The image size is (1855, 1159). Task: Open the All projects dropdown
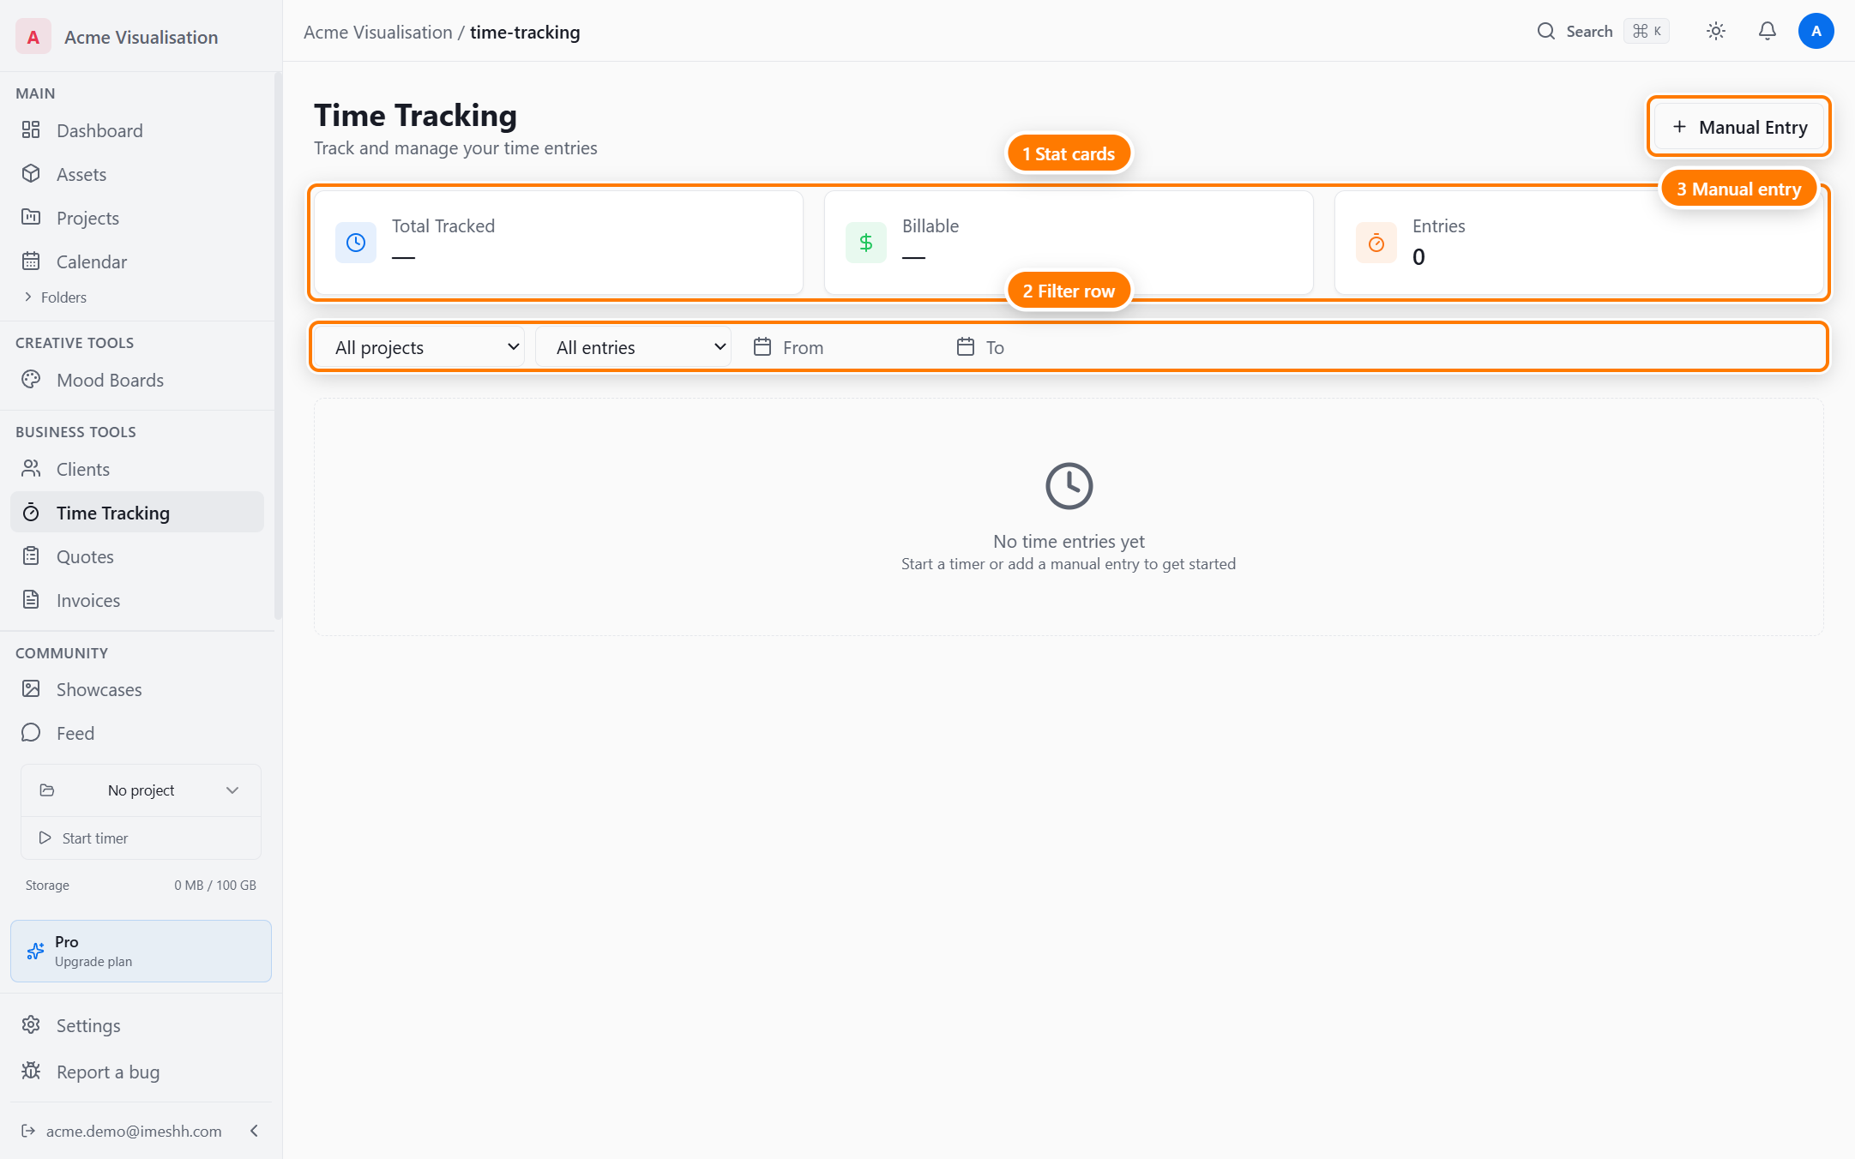click(419, 347)
